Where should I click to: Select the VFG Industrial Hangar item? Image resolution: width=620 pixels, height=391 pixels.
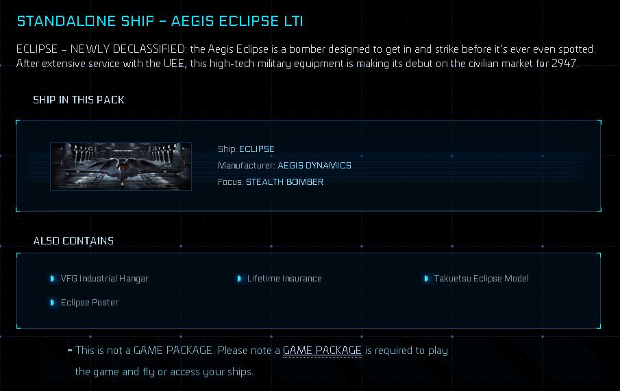104,279
